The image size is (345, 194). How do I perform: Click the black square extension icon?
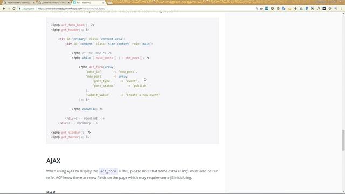pos(324,9)
